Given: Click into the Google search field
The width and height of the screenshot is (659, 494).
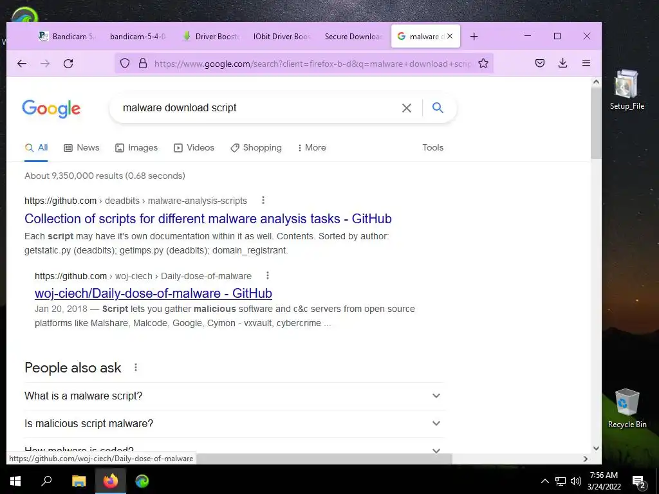Looking at the screenshot, I should (256, 108).
